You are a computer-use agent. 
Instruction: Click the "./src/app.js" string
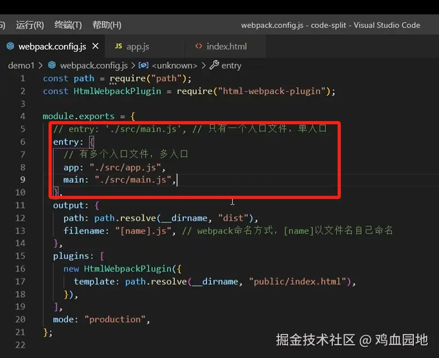(x=125, y=168)
